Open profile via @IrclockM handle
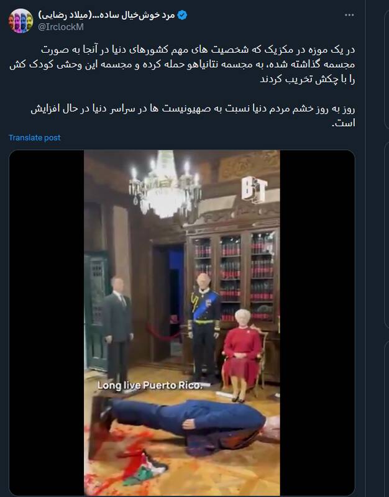 [x=61, y=27]
